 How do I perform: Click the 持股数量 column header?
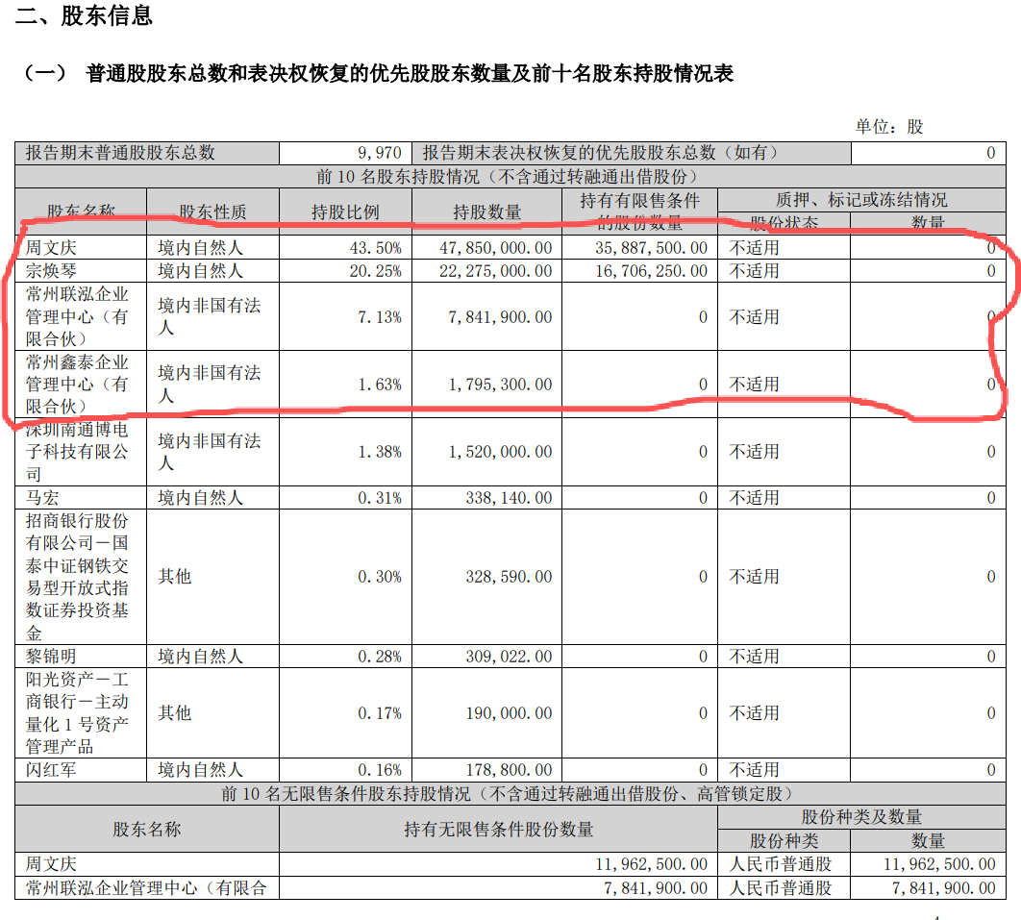coord(487,212)
